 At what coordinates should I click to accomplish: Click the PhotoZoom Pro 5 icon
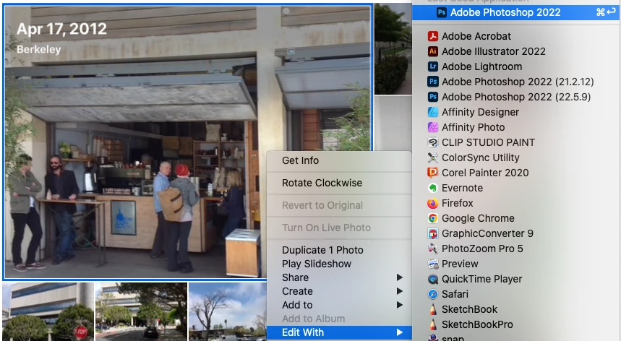click(432, 249)
